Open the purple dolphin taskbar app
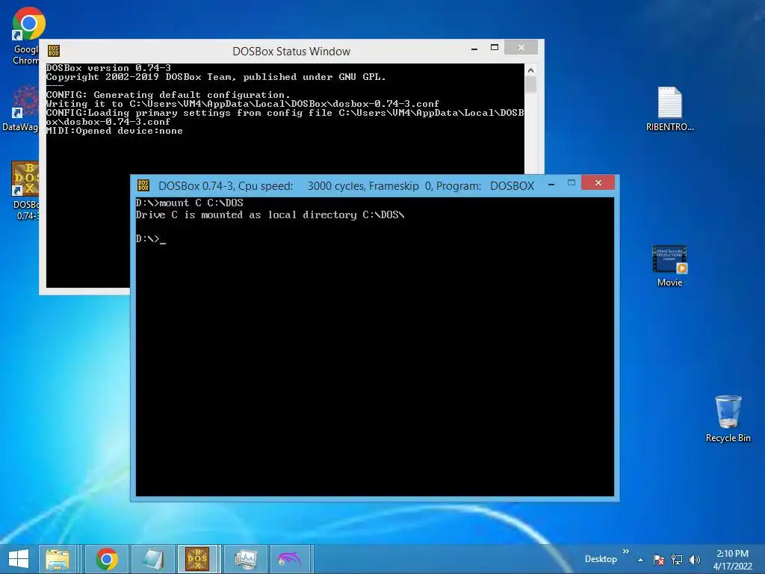Screen dimensions: 765x574 [x=290, y=559]
